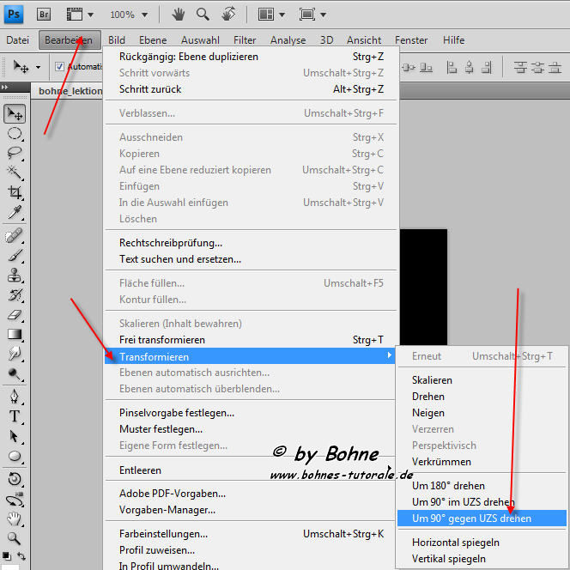Click the Hand tool in application bar
The width and height of the screenshot is (570, 570).
[x=179, y=15]
